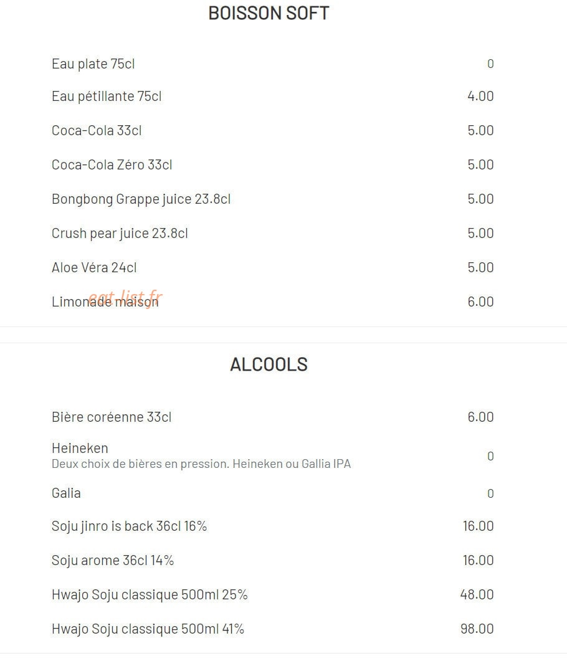Image resolution: width=567 pixels, height=661 pixels.
Task: Click the Heineken draft beer entry
Action: [80, 448]
